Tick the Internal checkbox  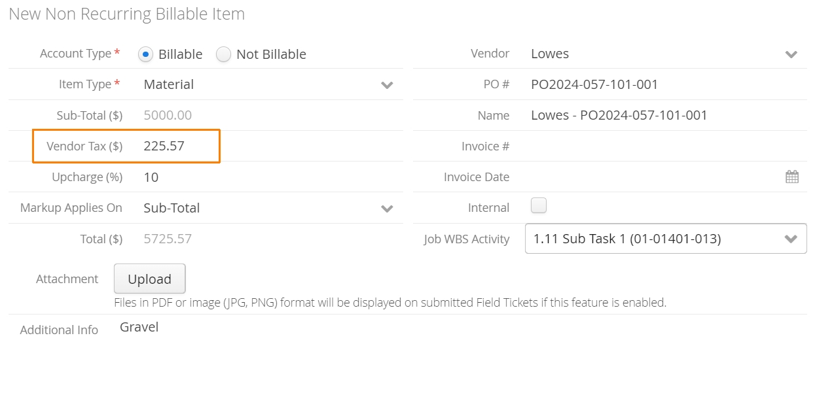click(x=538, y=206)
